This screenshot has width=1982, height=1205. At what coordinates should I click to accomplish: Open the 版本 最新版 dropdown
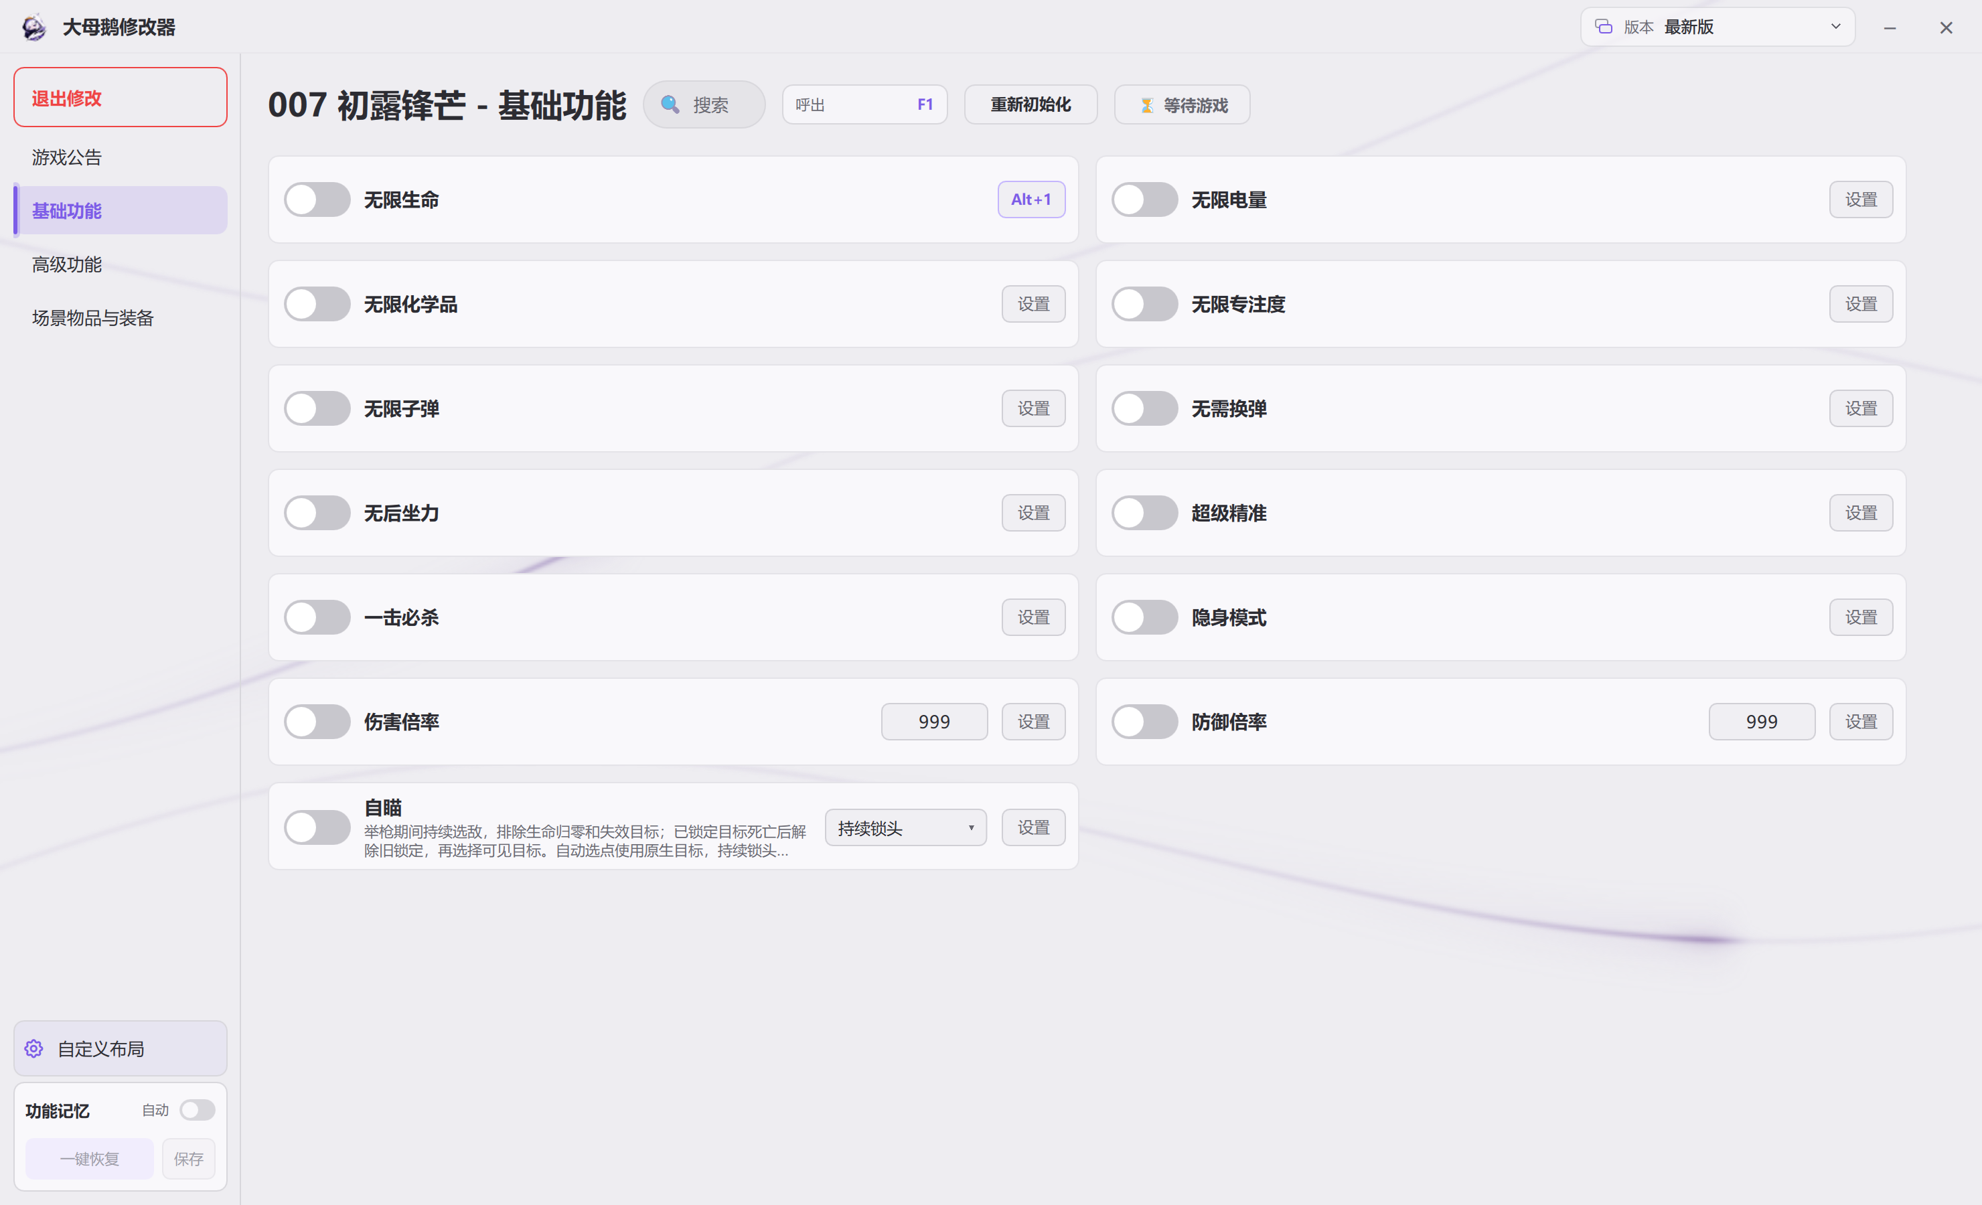click(x=1718, y=27)
